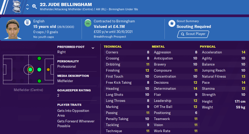Select the attacking midfield left position dot
This screenshot has width=249, height=134.
(39, 58)
